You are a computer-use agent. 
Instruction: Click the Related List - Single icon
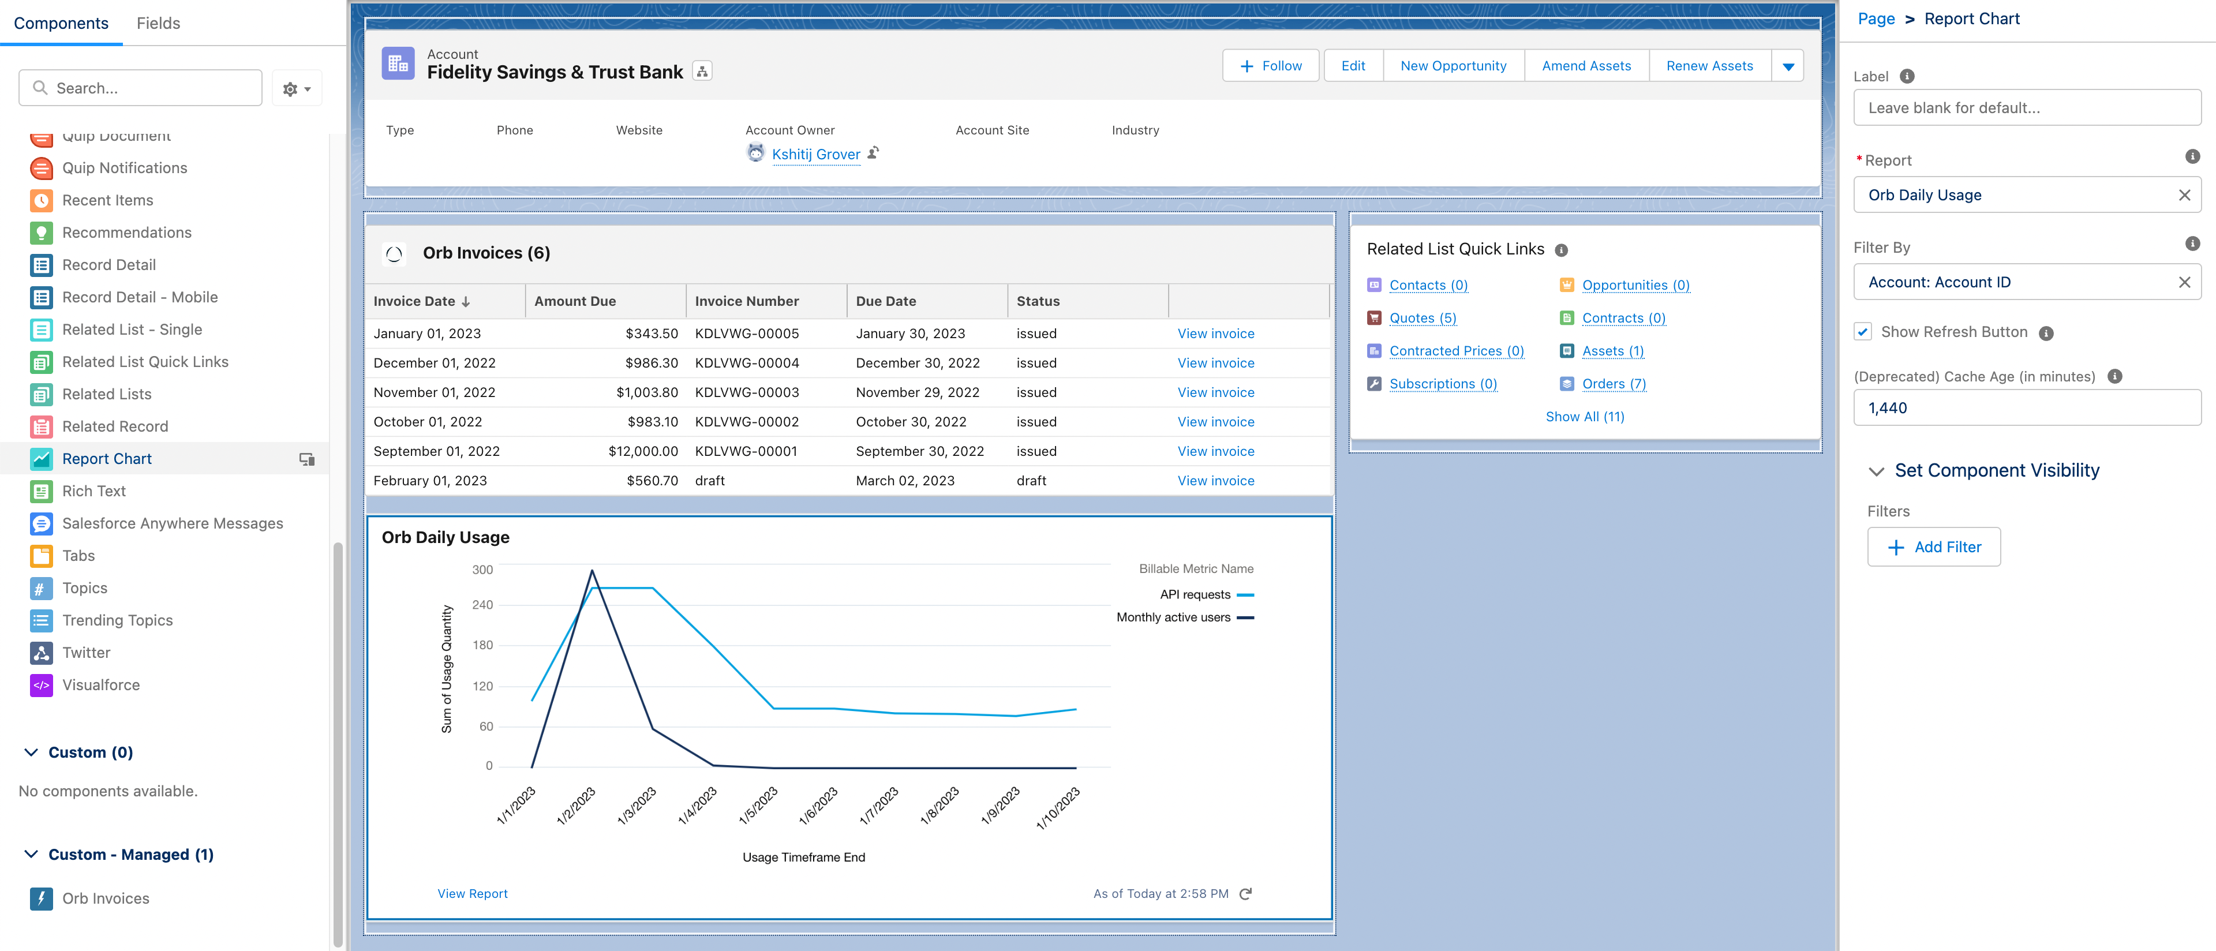[x=42, y=330]
